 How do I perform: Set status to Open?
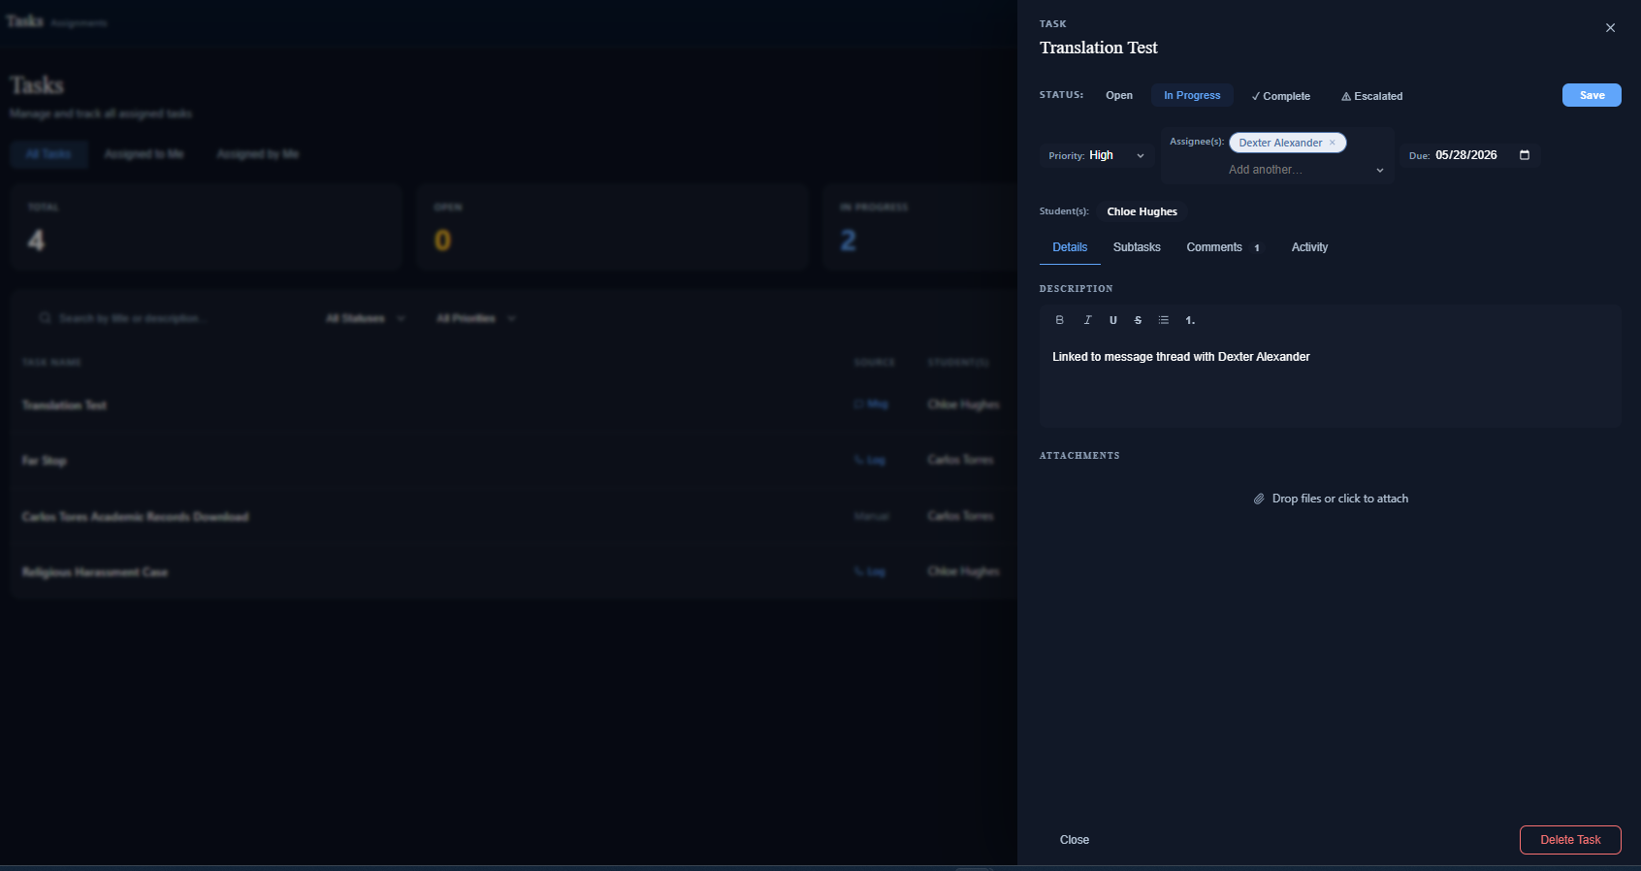[x=1119, y=95]
